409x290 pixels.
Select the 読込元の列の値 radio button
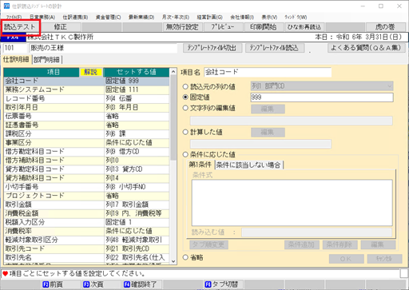pyautogui.click(x=185, y=86)
